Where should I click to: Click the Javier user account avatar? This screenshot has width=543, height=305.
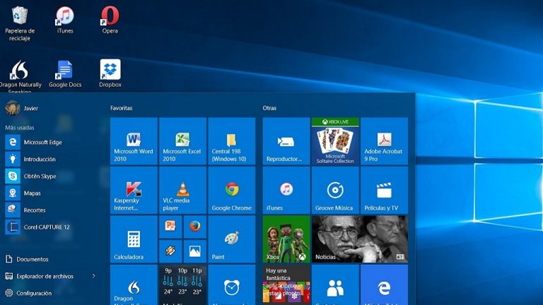coord(13,108)
